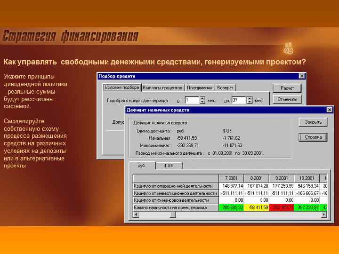Click maximum deficit US value -11 671,63
This screenshot has height=254, width=339.
(233, 145)
